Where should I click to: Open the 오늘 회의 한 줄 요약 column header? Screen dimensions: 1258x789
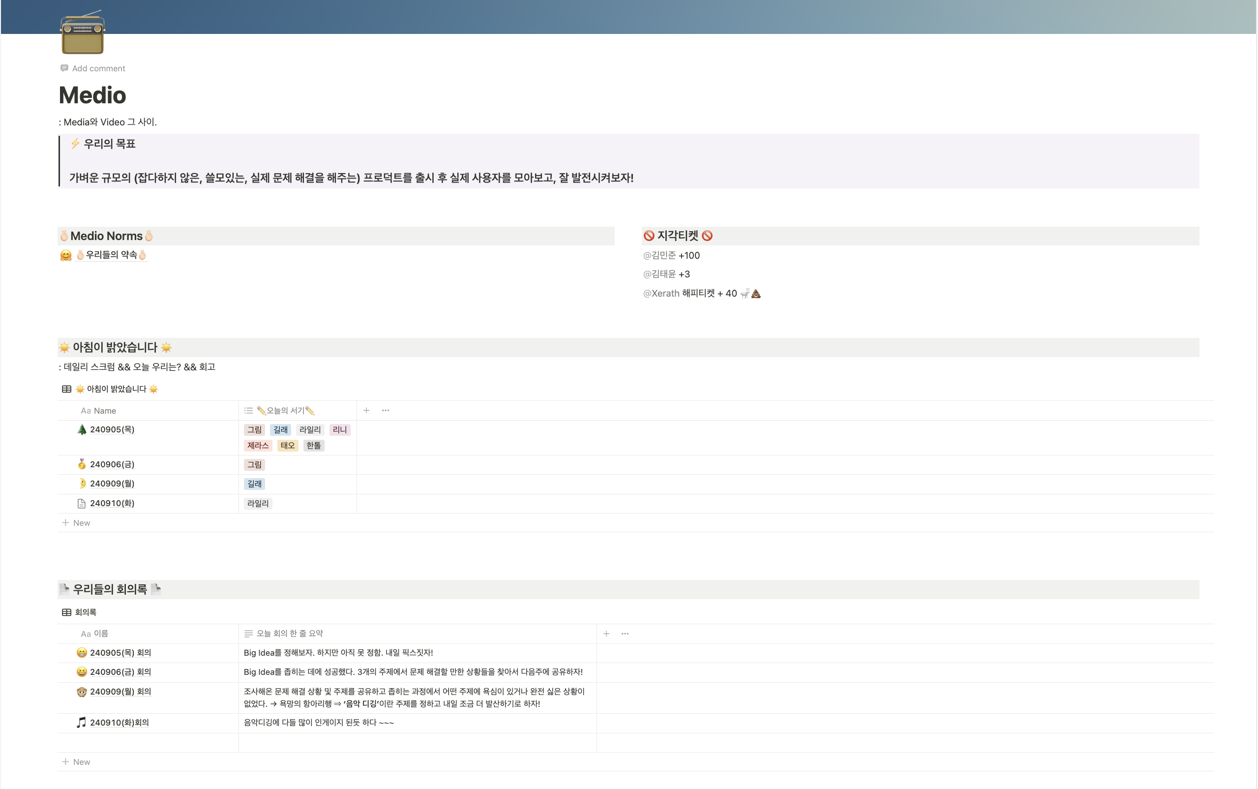pyautogui.click(x=289, y=634)
